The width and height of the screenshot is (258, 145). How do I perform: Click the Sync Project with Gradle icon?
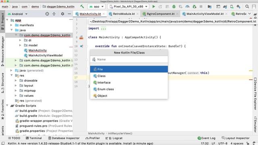(x=225, y=6)
